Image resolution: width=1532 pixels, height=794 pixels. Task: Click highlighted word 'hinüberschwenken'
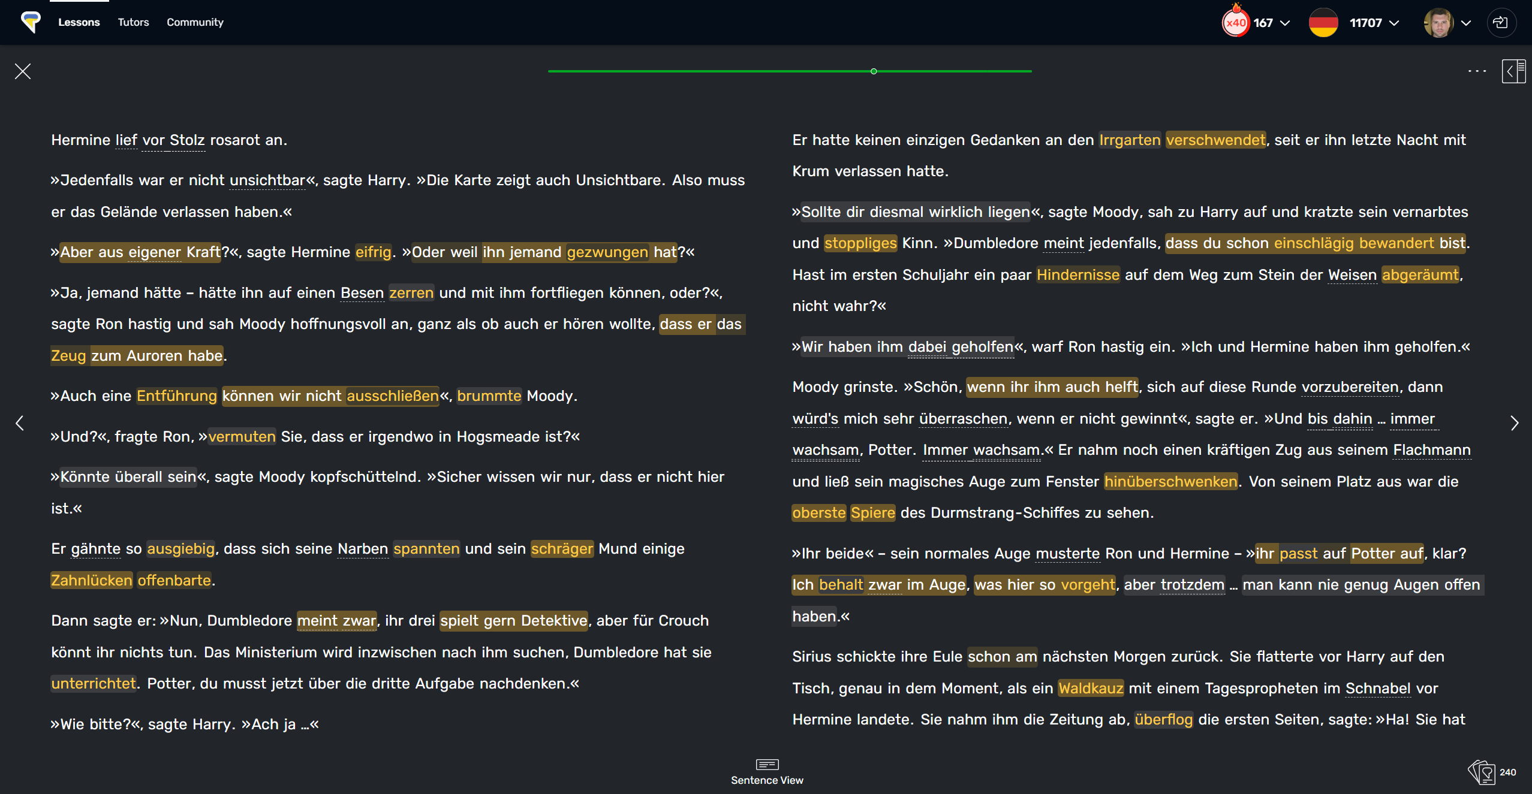click(1170, 481)
